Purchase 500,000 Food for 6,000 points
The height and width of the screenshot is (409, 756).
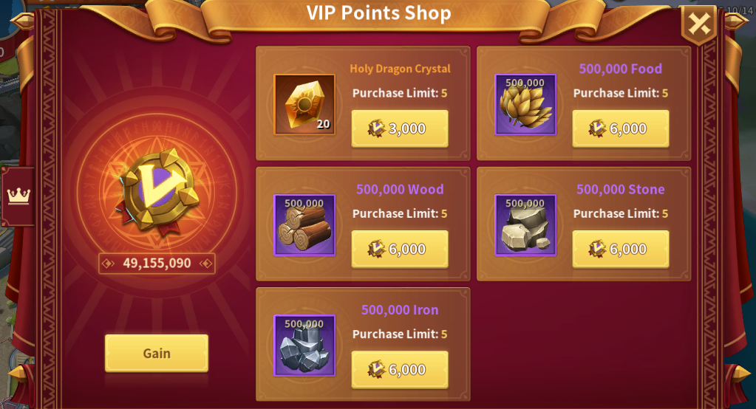[x=621, y=128]
